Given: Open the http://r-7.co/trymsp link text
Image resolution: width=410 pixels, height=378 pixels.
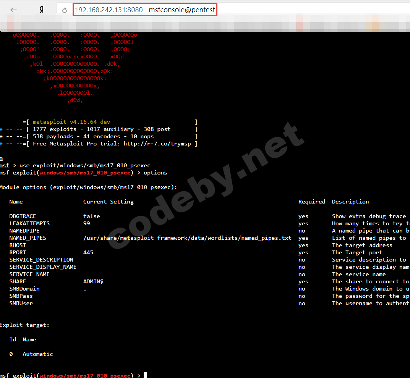Looking at the screenshot, I should click(157, 144).
